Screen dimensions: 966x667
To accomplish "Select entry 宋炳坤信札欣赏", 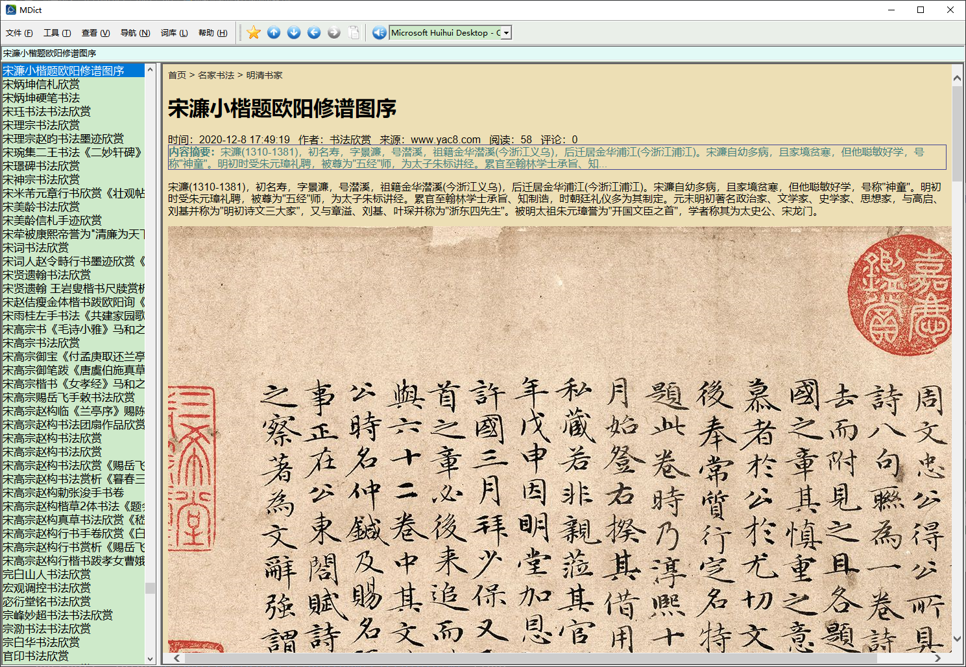I will 41,84.
